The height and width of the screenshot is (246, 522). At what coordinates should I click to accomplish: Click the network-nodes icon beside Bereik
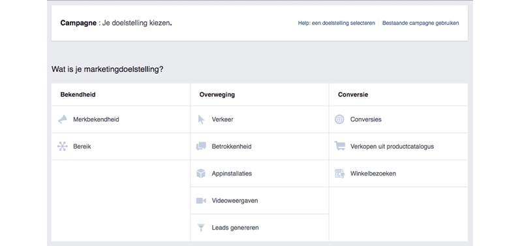62,146
